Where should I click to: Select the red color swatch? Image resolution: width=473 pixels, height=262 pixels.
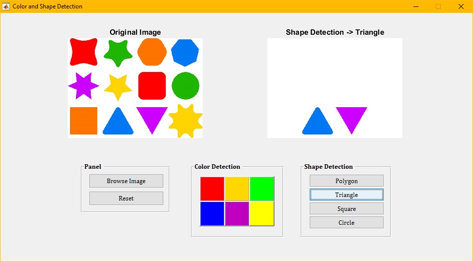click(x=212, y=189)
